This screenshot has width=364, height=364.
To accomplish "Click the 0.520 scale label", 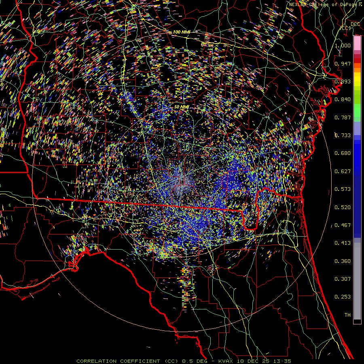I will (x=343, y=207).
